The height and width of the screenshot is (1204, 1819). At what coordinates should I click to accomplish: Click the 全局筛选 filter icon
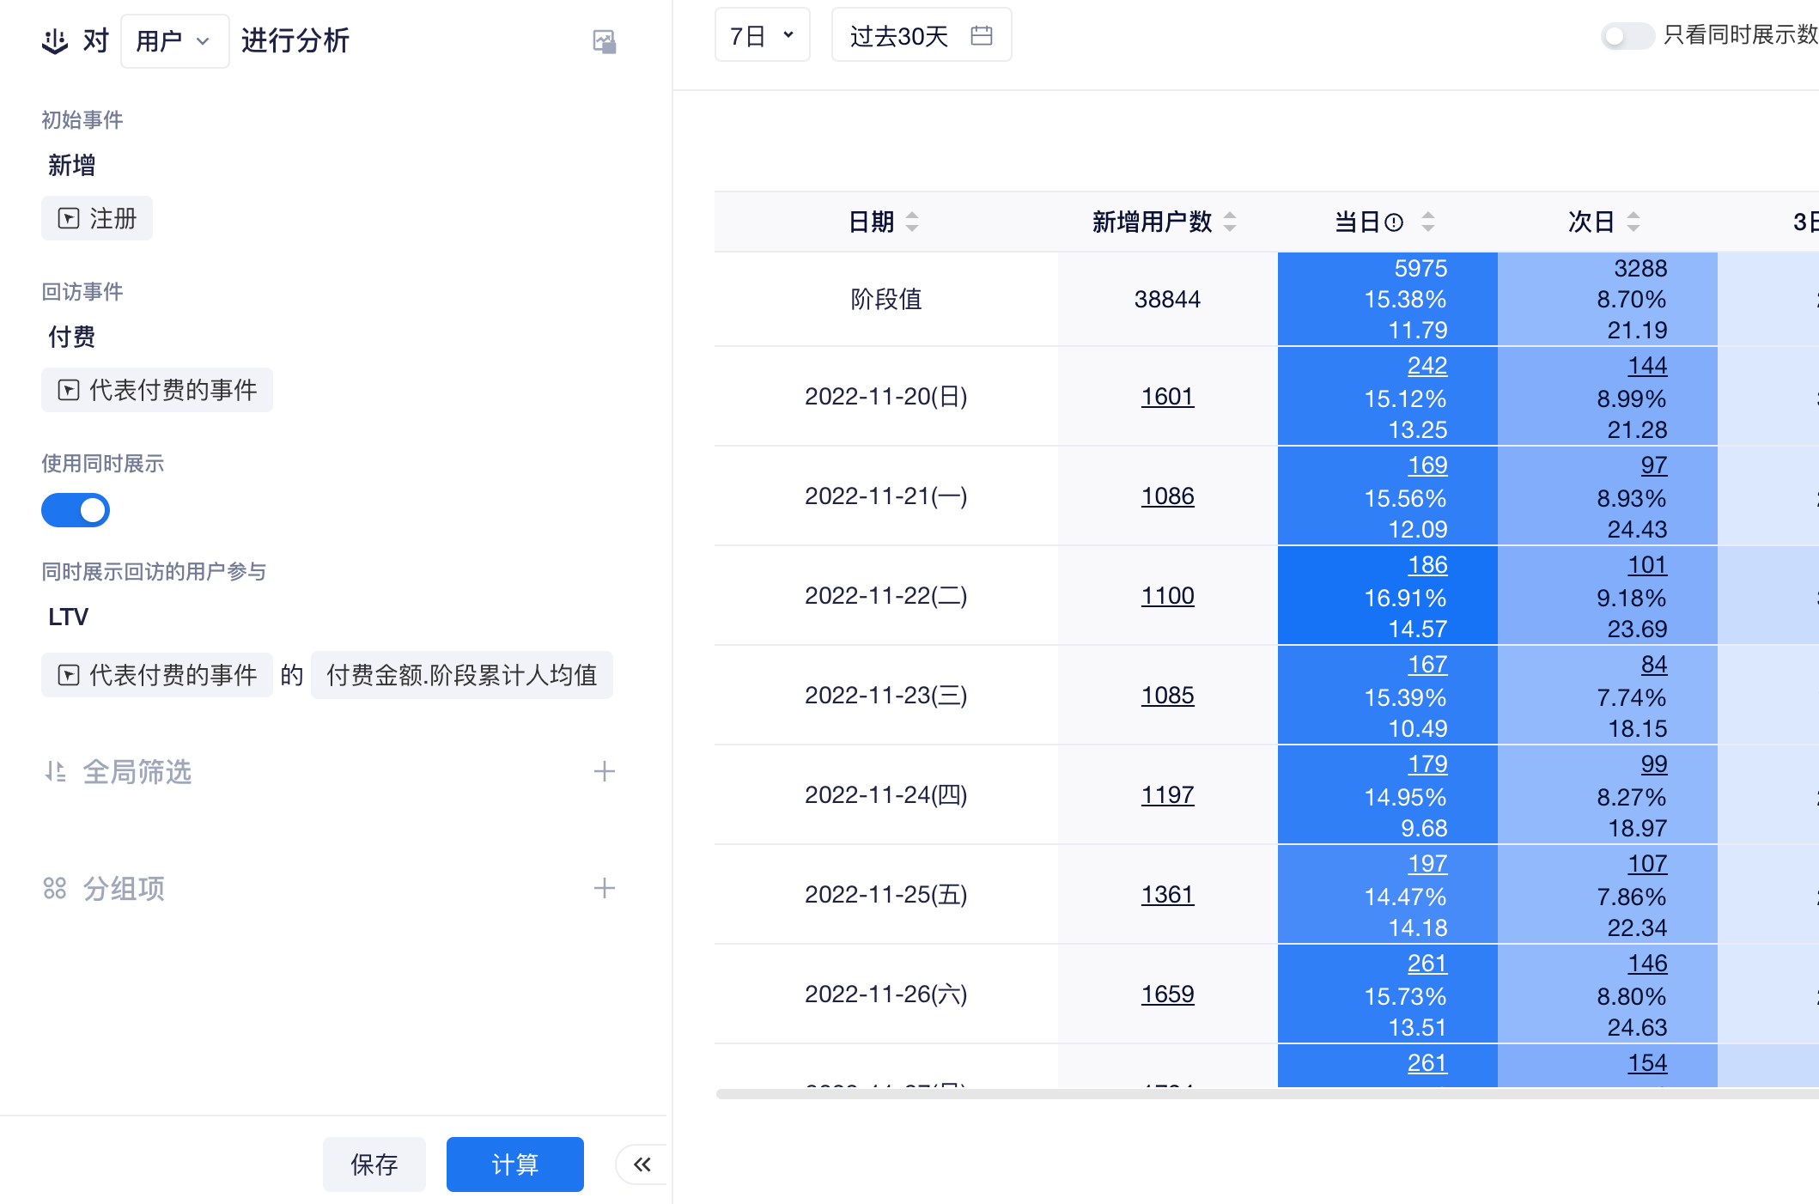pyautogui.click(x=55, y=771)
